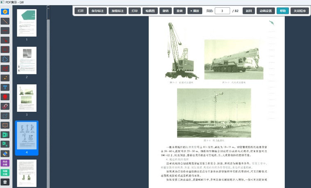Choose the comment bubble tool
The height and width of the screenshot is (188, 311).
click(5, 125)
